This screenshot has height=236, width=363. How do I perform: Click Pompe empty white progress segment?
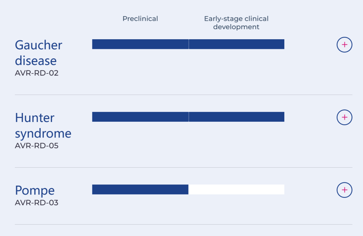(236, 189)
